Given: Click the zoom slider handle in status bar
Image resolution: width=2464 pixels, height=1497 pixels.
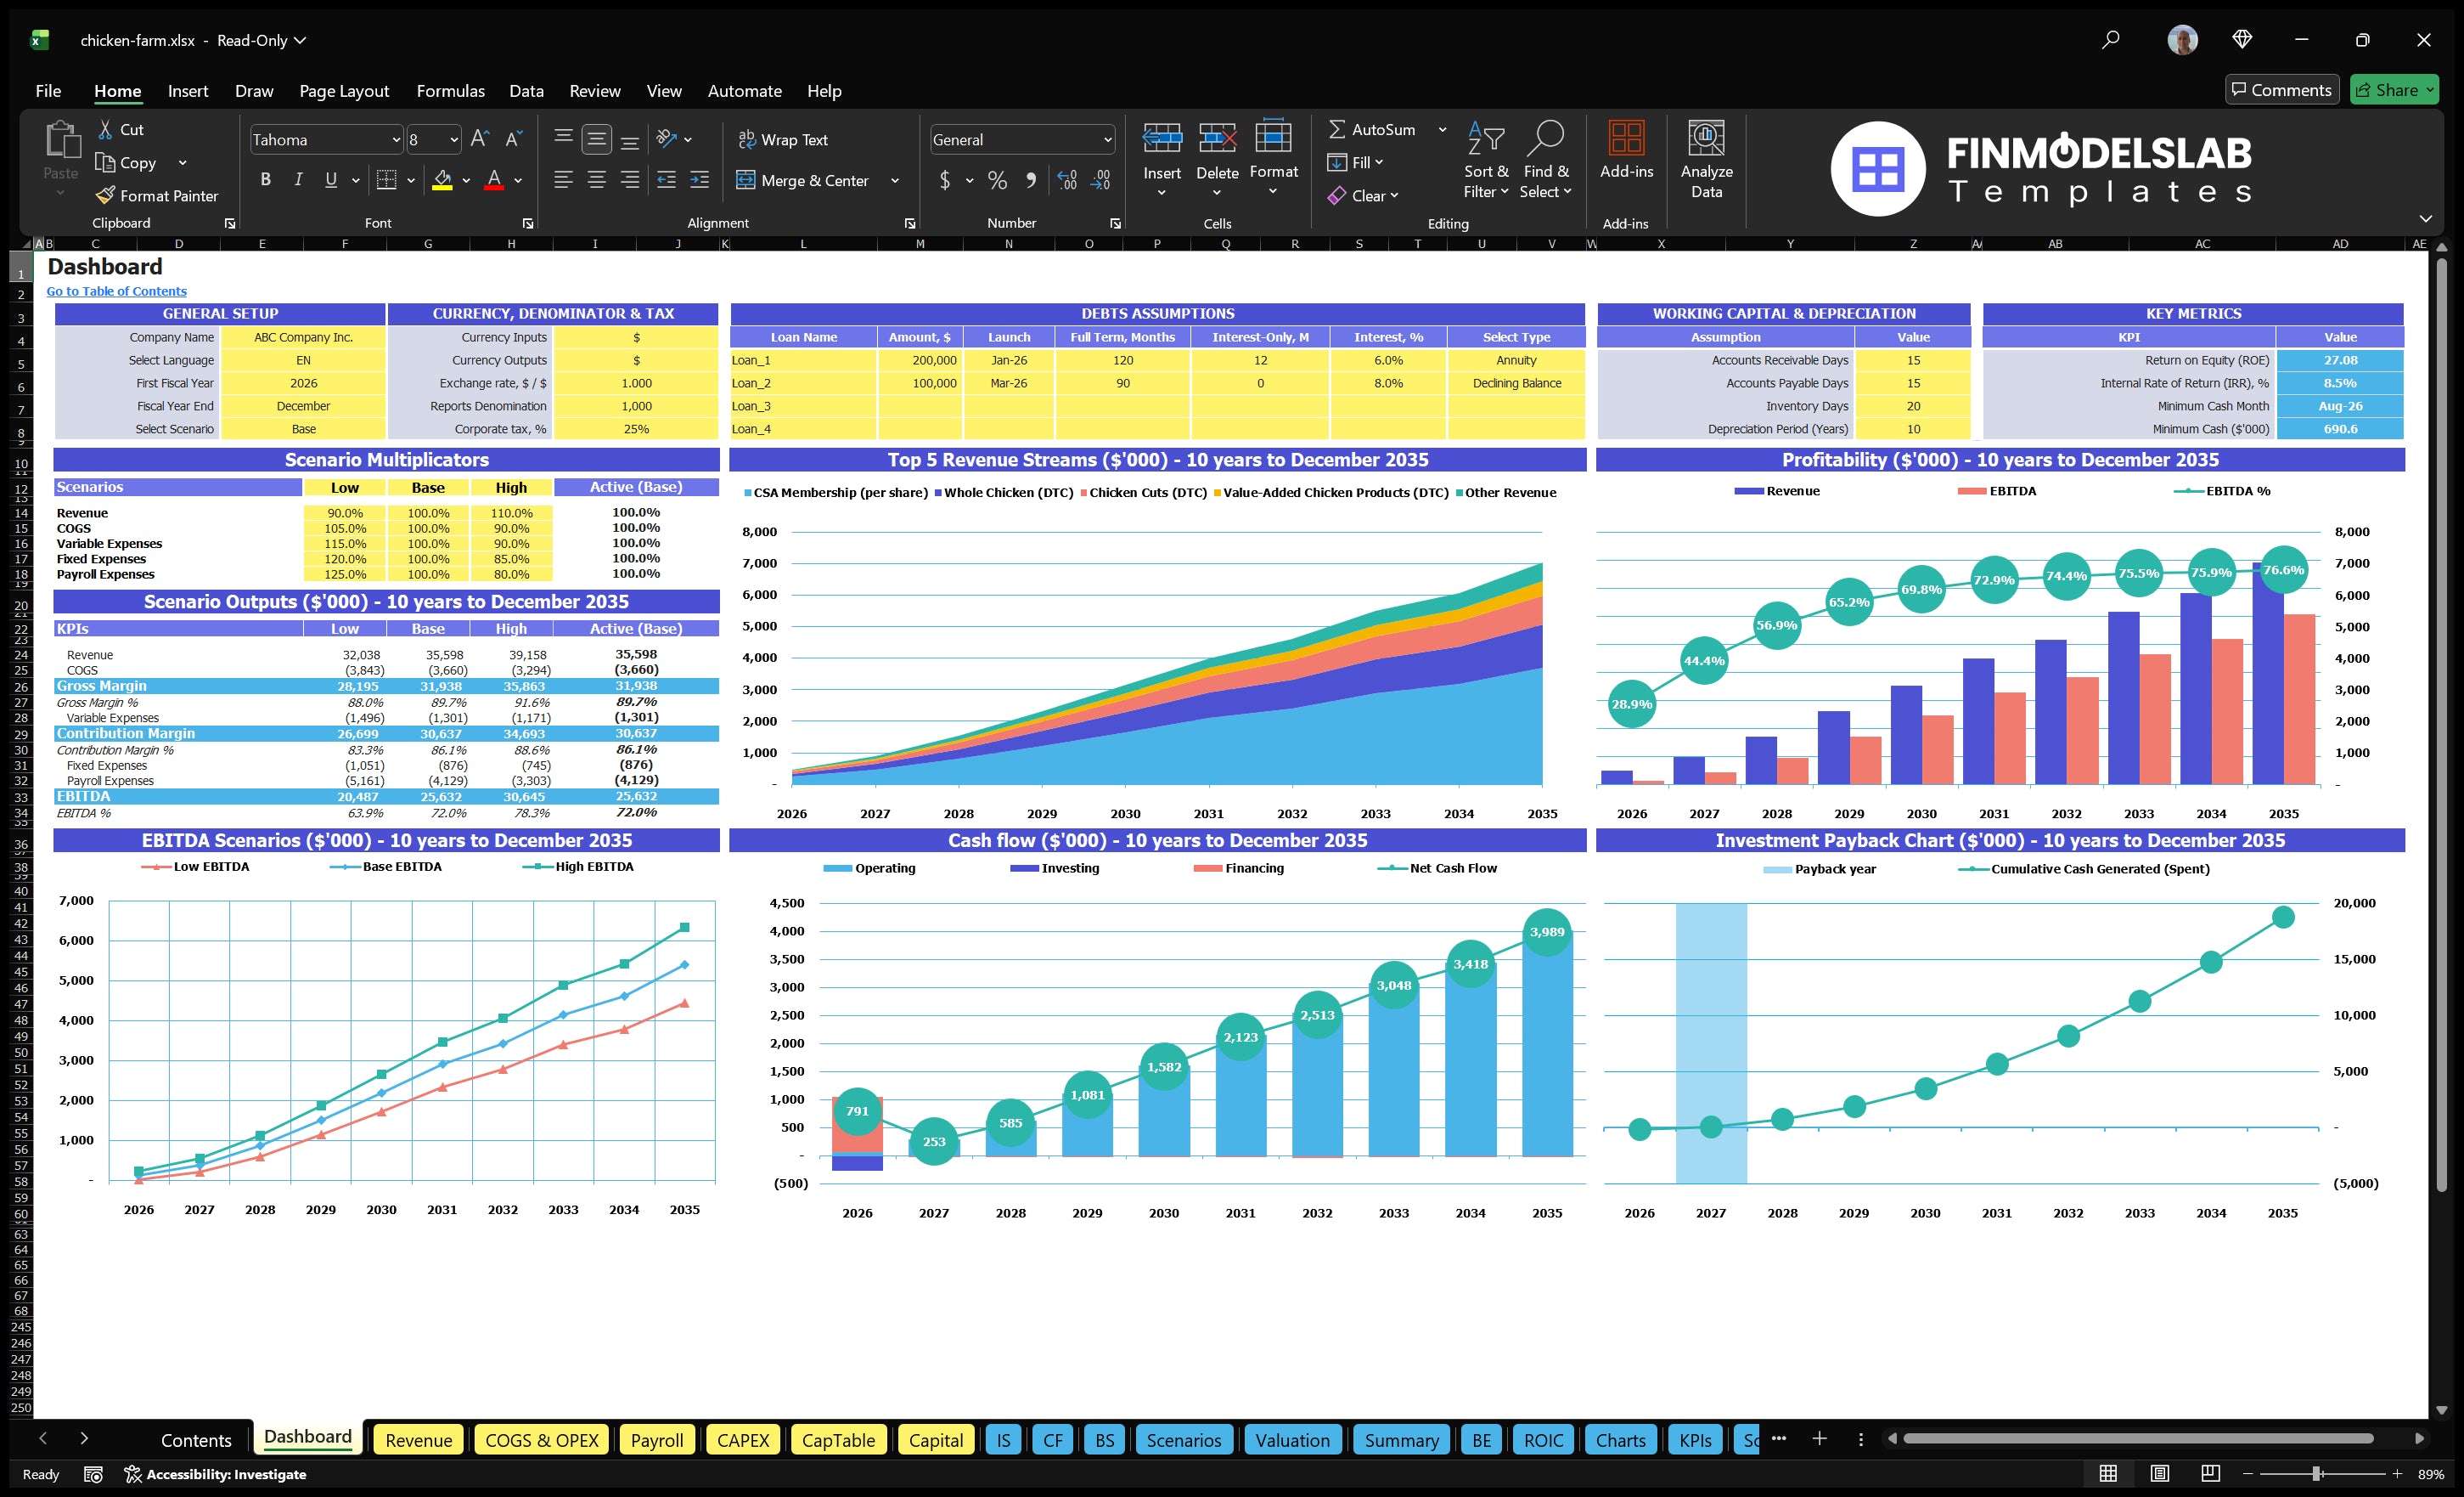Looking at the screenshot, I should tap(2316, 1474).
